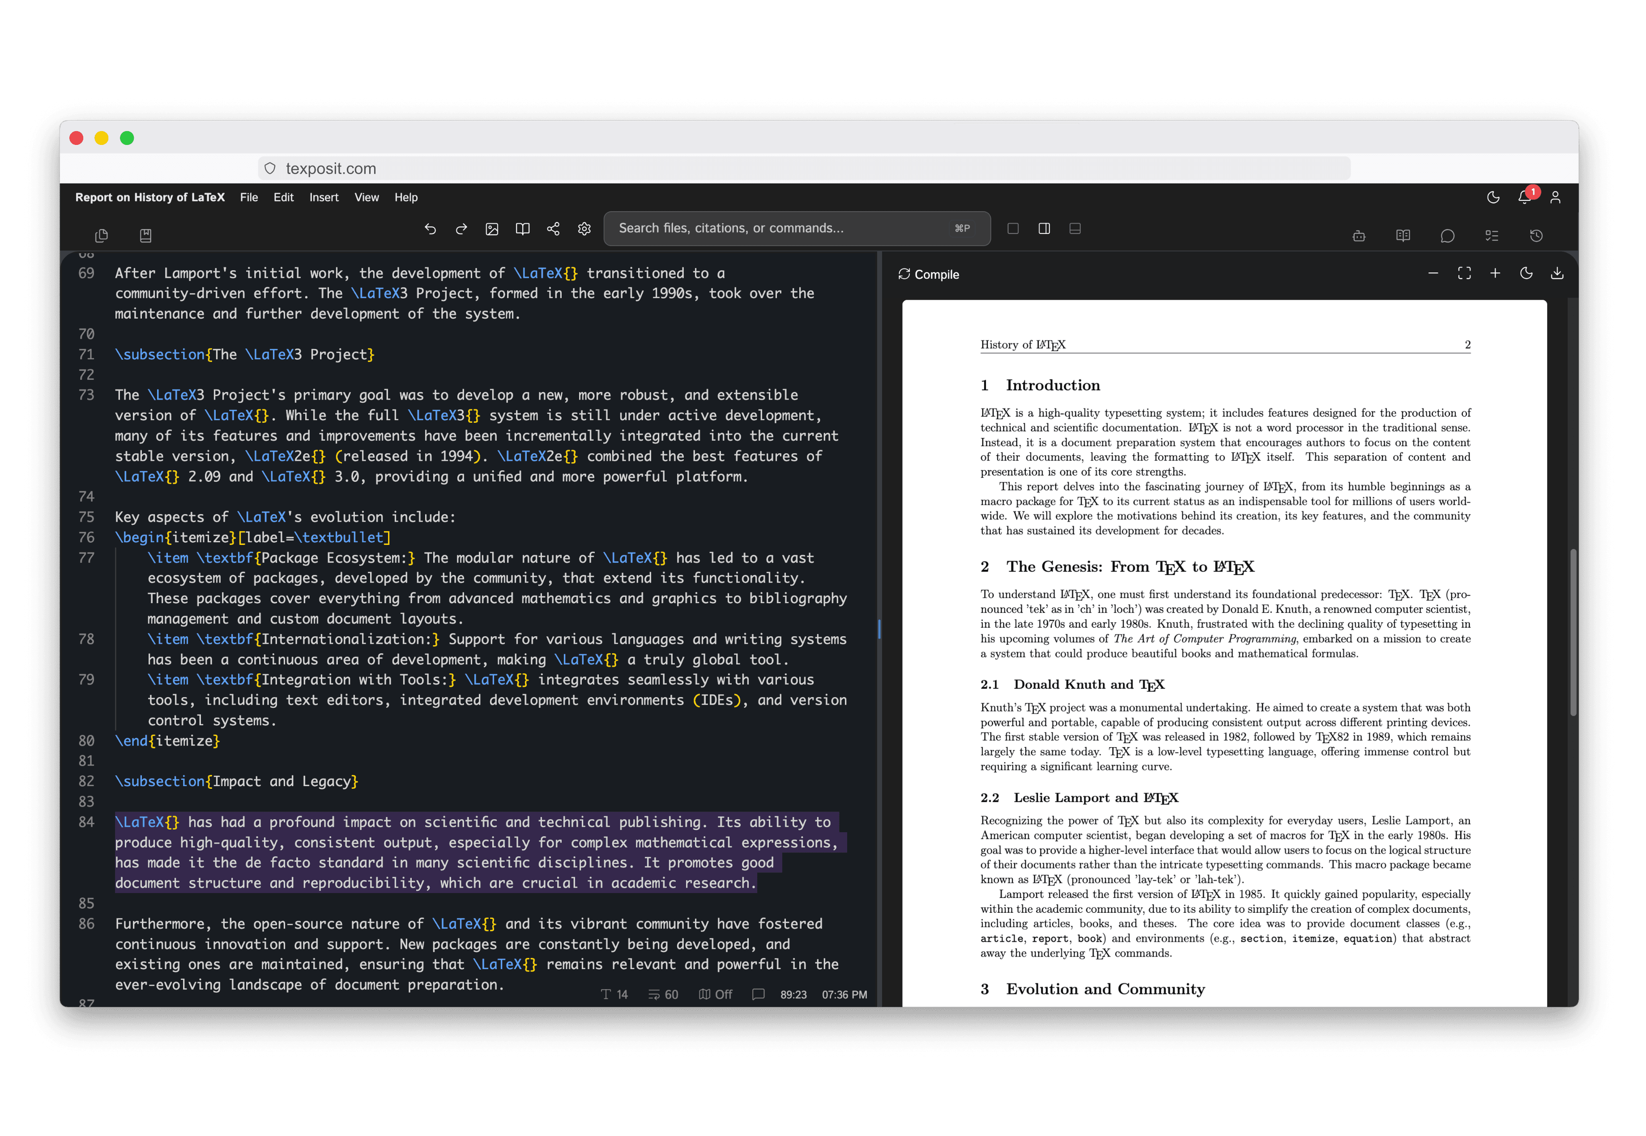This screenshot has width=1646, height=1136.
Task: Change font size 14 in status bar
Action: [614, 994]
